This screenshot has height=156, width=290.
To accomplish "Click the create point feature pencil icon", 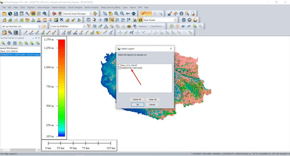I will (x=25, y=33).
